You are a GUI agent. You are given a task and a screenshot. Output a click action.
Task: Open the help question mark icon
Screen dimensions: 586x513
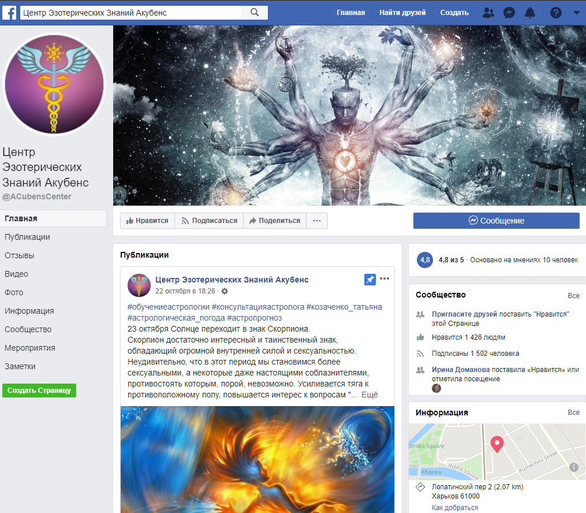tap(556, 13)
